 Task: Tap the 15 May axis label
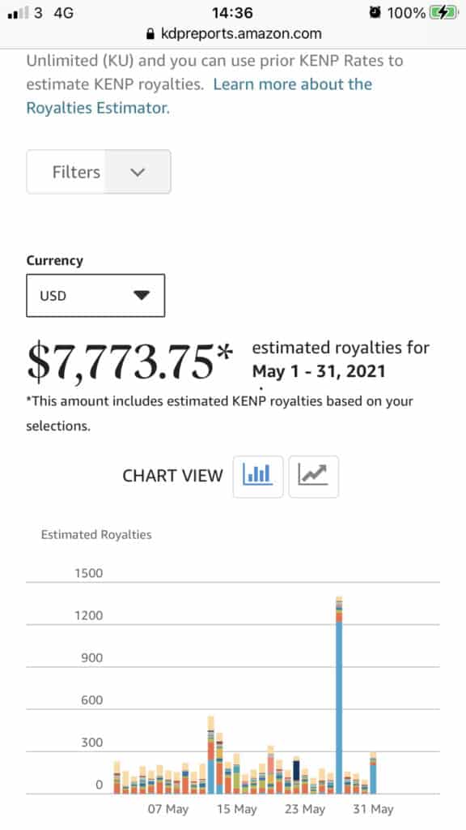pos(237,810)
